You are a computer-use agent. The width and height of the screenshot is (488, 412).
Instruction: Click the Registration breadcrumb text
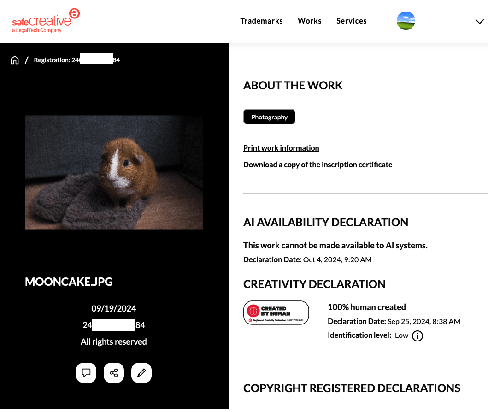coord(76,60)
